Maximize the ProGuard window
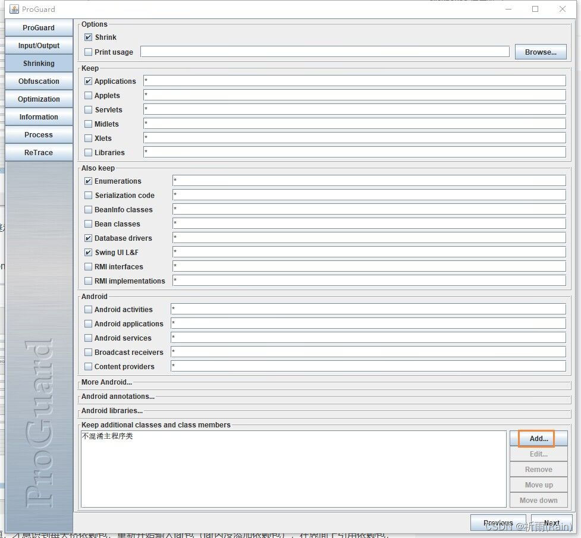The width and height of the screenshot is (581, 538). click(x=535, y=9)
